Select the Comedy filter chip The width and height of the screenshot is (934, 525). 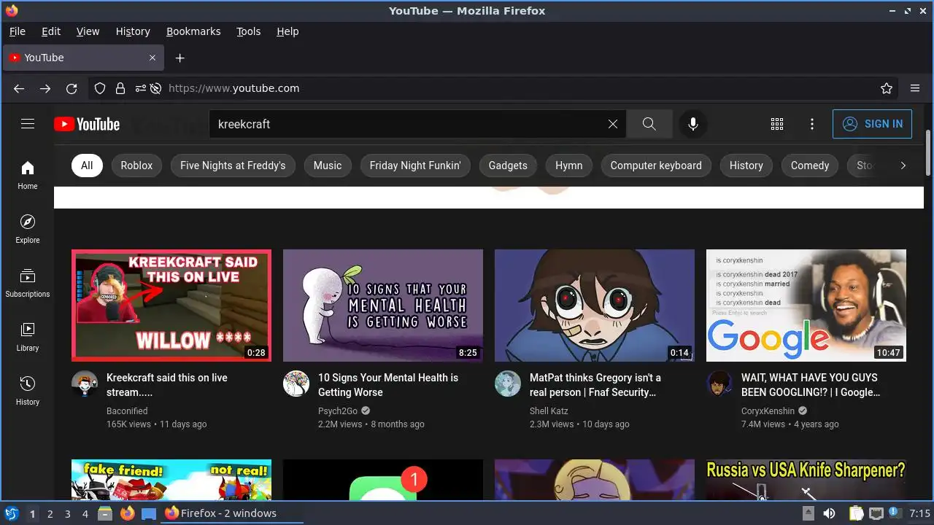(x=810, y=166)
